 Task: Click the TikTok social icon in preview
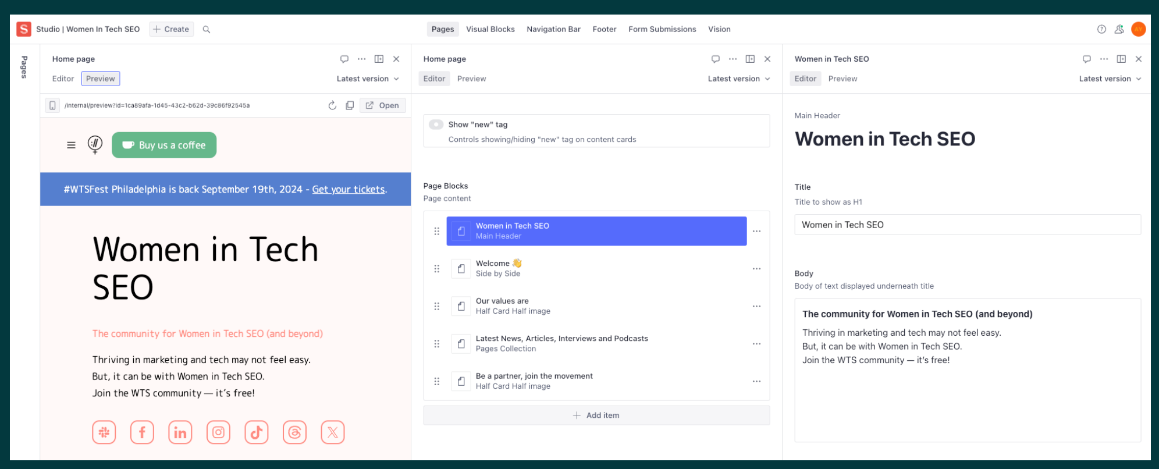pyautogui.click(x=257, y=432)
